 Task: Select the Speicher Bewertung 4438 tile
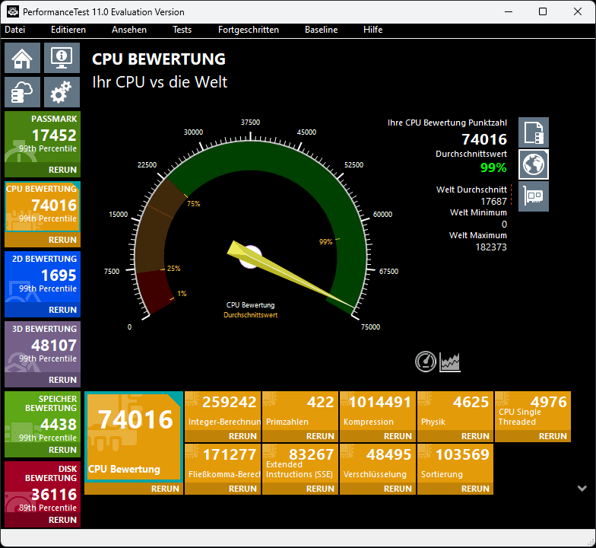point(43,417)
